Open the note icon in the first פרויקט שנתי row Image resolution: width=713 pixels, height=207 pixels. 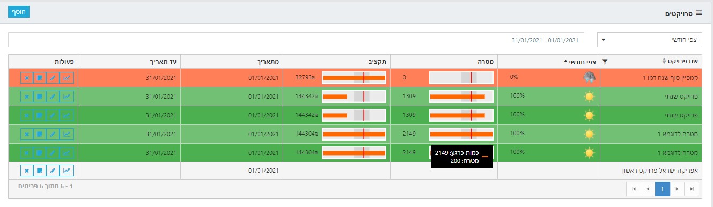(x=39, y=97)
